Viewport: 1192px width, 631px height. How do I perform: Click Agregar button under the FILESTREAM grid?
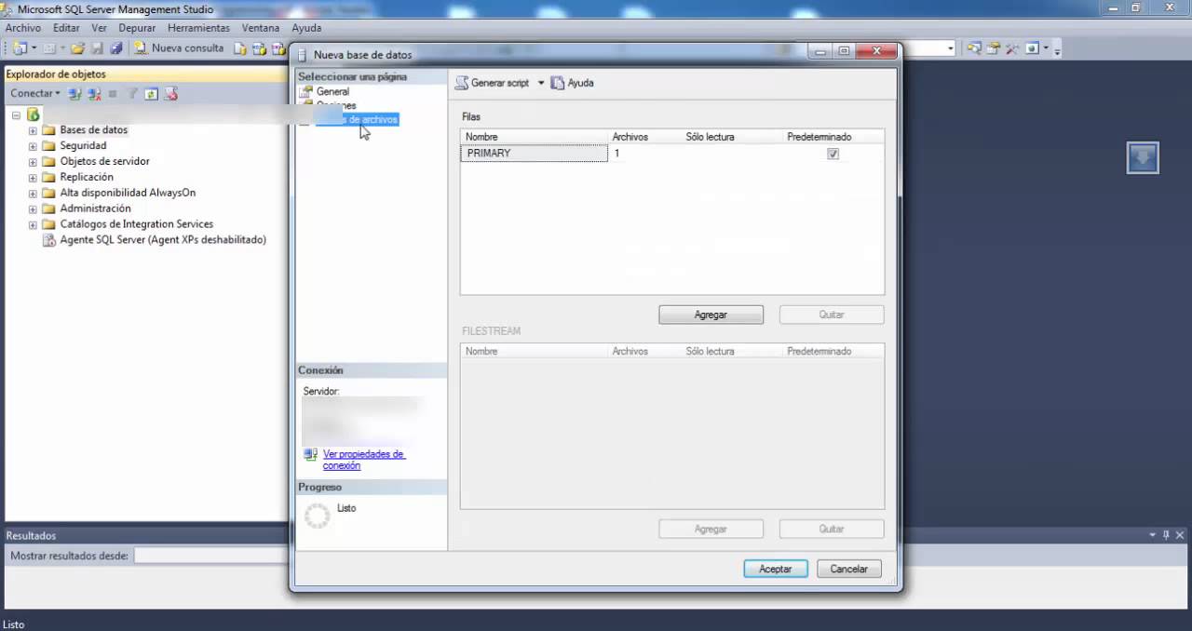point(711,529)
